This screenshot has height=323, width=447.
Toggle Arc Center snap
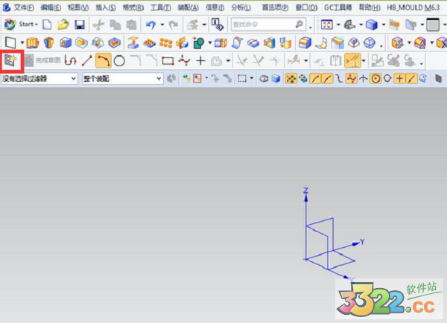(x=375, y=78)
